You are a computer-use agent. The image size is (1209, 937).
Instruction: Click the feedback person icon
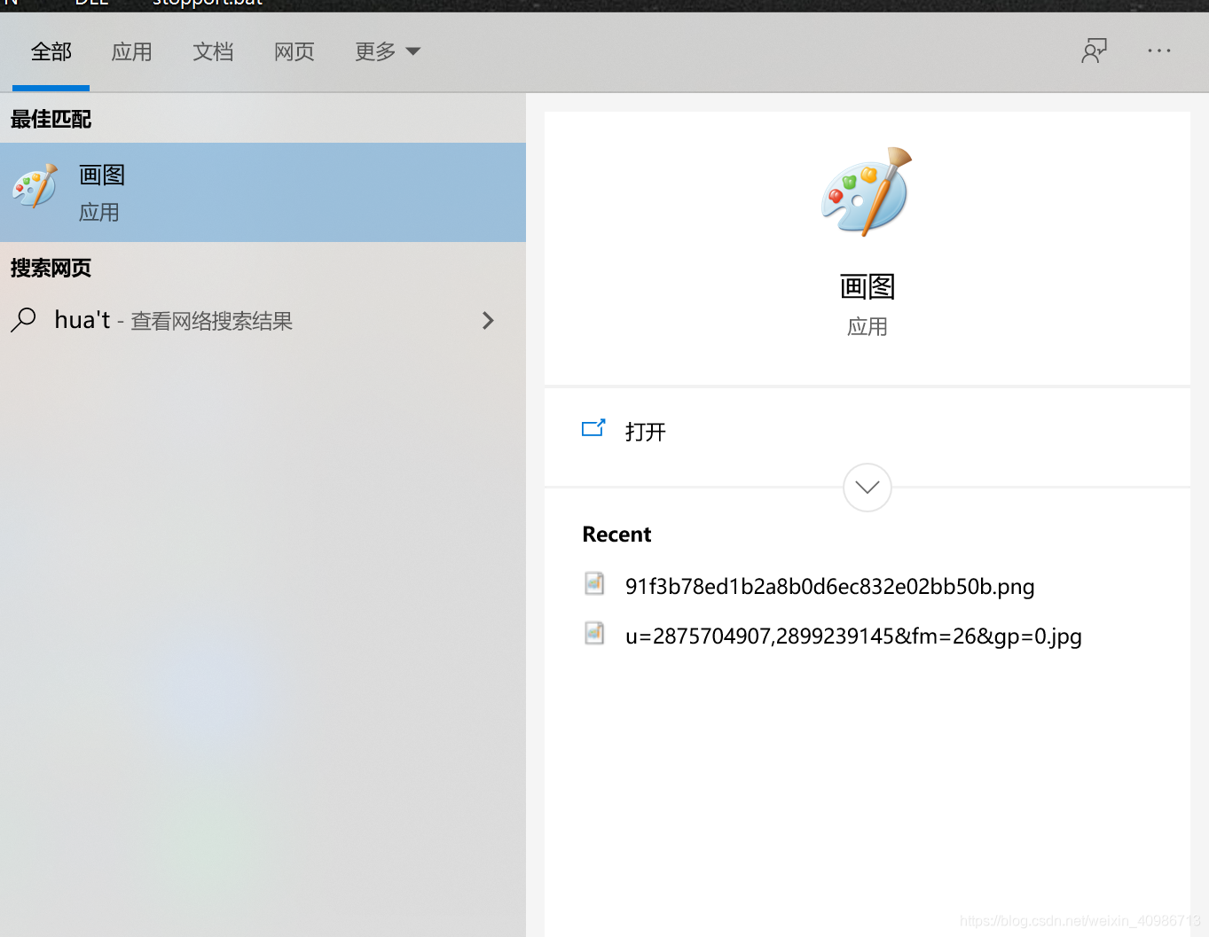tap(1095, 51)
